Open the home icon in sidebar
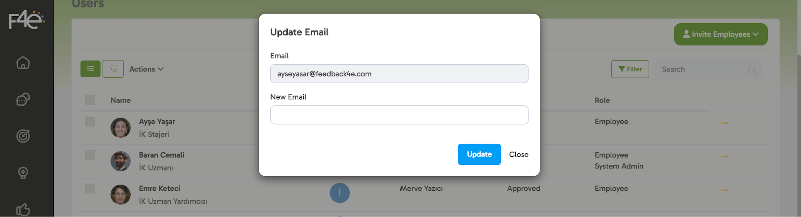Viewport: 801px width, 217px height. (x=23, y=63)
